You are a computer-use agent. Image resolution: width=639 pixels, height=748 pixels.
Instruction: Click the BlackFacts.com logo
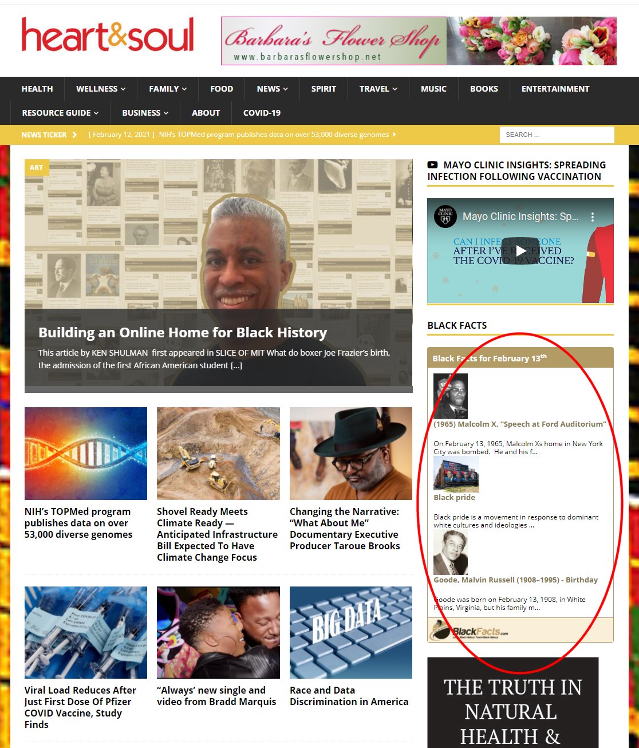click(x=470, y=631)
